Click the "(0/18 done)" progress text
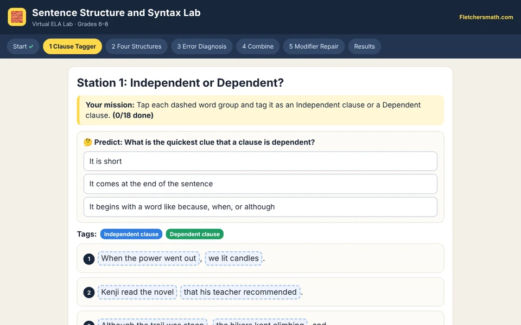This screenshot has height=325, width=521. click(133, 115)
